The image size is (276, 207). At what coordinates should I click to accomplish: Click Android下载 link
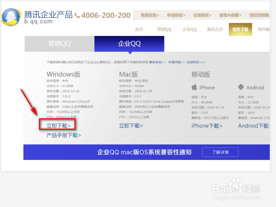pos(254,126)
